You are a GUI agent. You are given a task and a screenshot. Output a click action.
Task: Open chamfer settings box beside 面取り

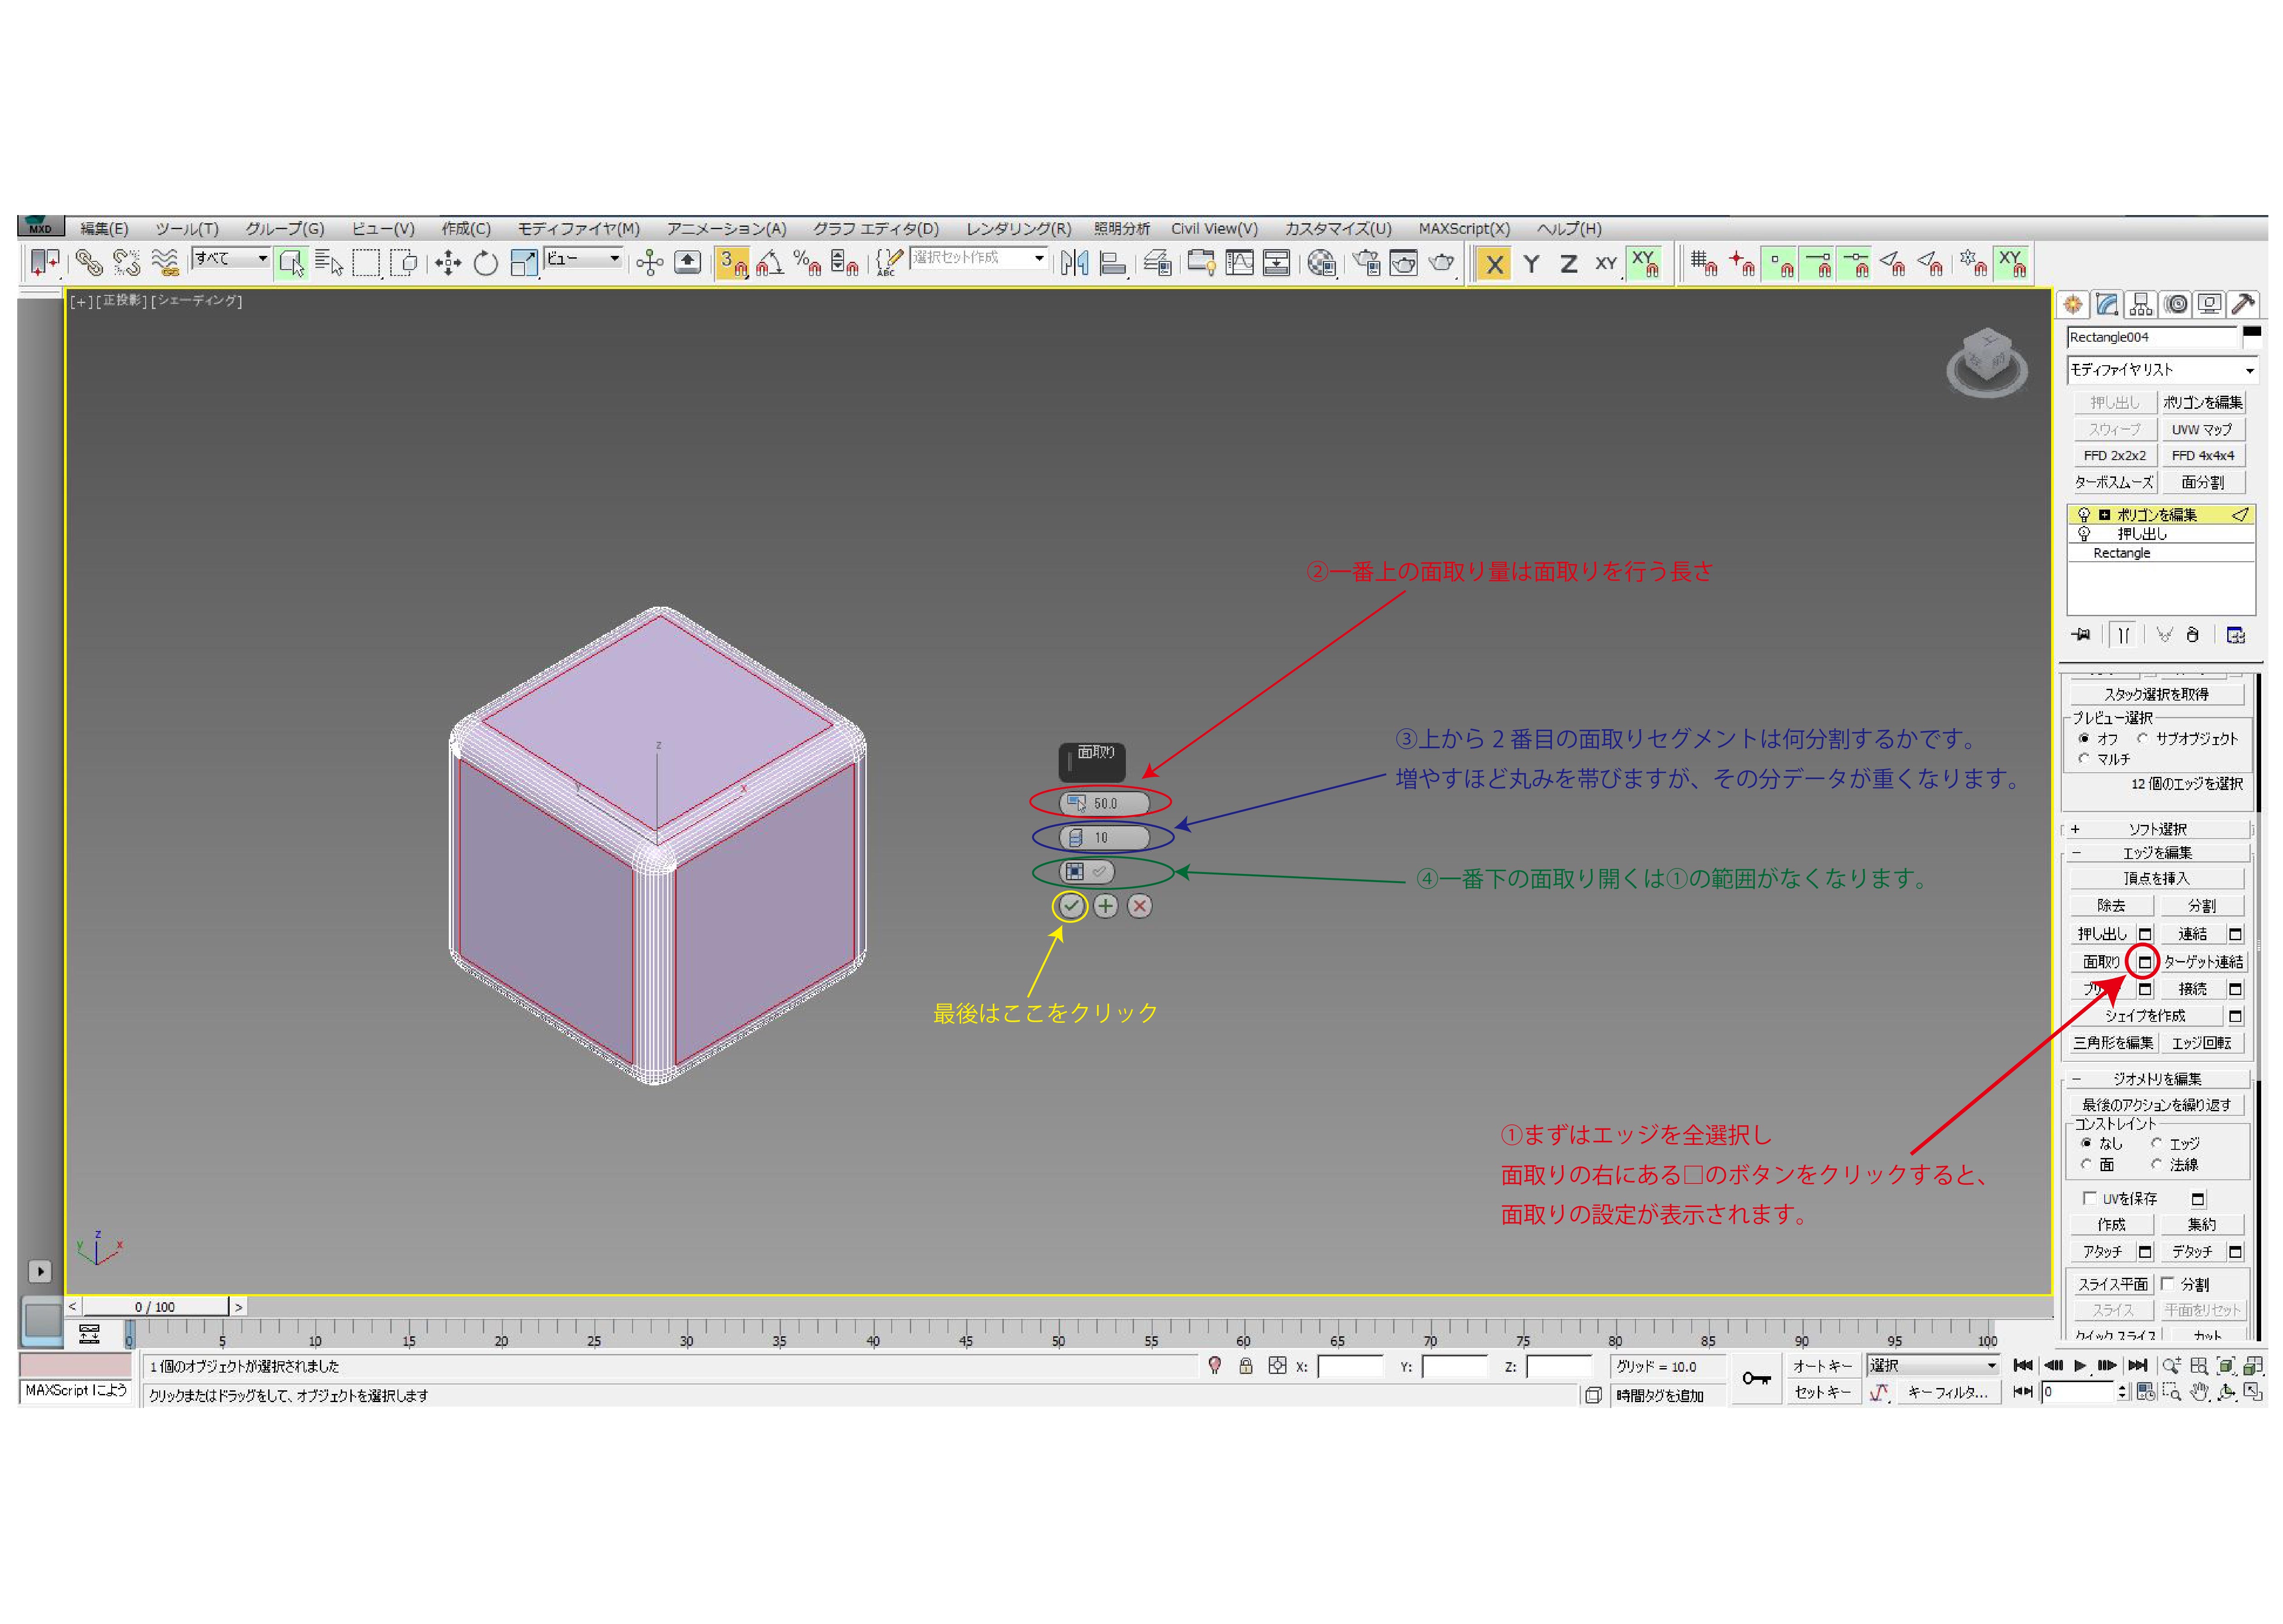point(2144,962)
